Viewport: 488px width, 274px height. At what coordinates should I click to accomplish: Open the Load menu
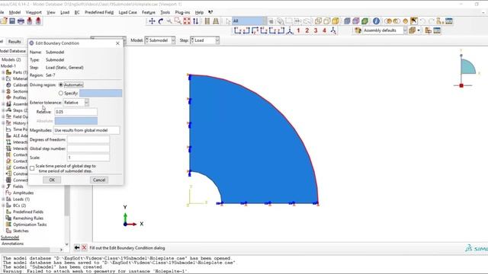coord(65,12)
